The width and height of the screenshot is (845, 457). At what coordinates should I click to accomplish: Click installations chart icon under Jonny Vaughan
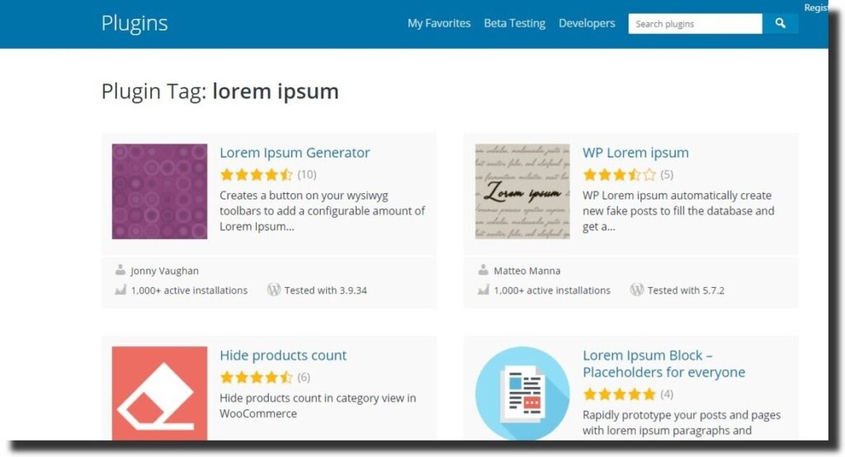point(120,290)
